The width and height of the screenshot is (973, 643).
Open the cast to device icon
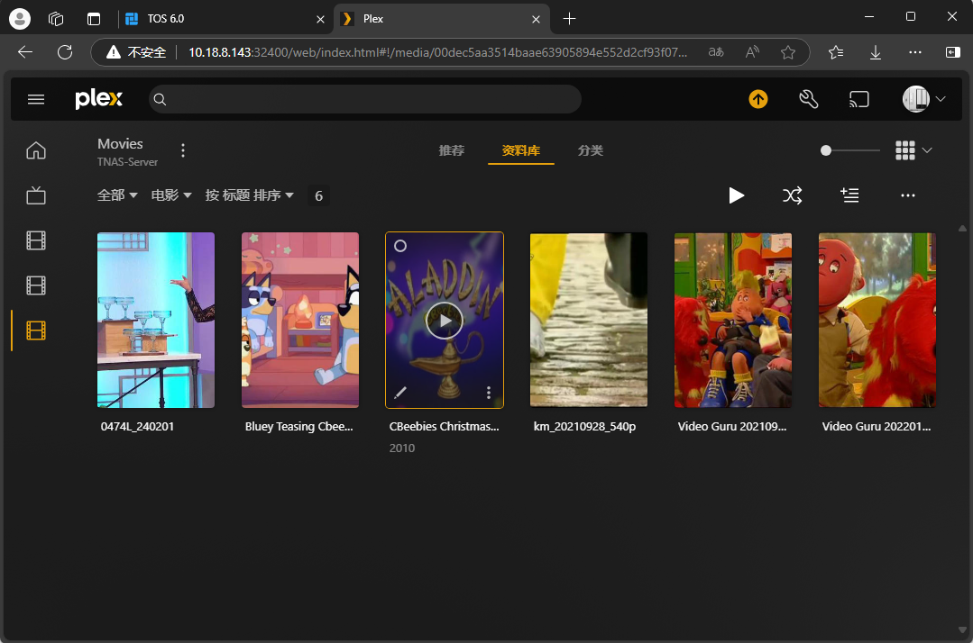858,99
